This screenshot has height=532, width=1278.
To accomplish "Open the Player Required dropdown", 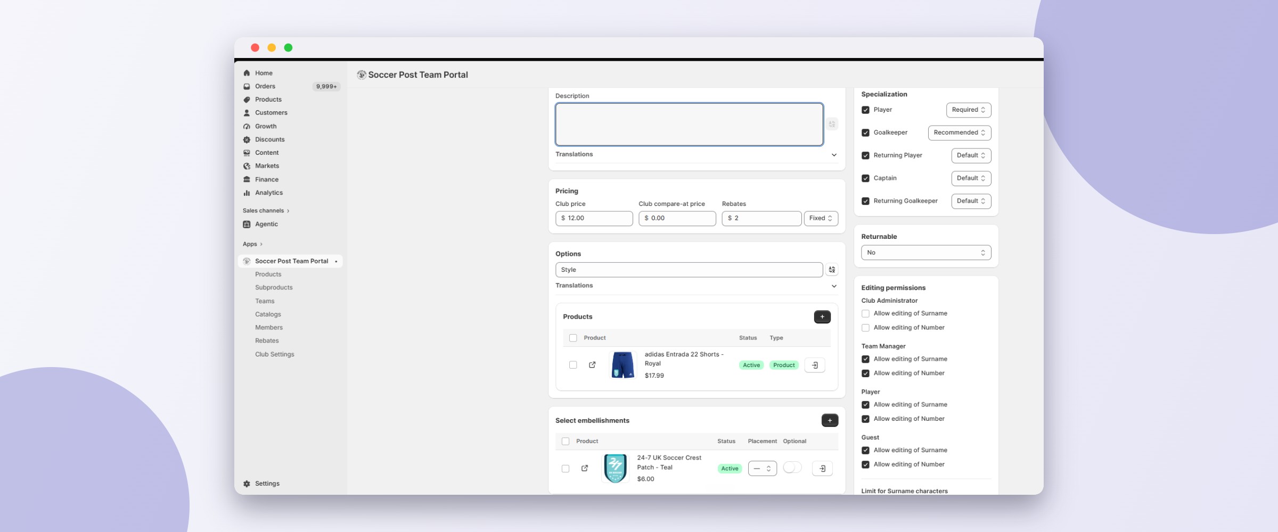I will point(968,110).
